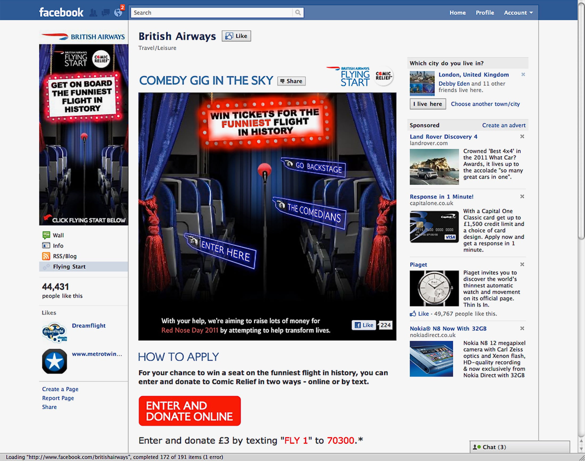
Task: Open notifications globe with 2 badge
Action: (x=118, y=12)
